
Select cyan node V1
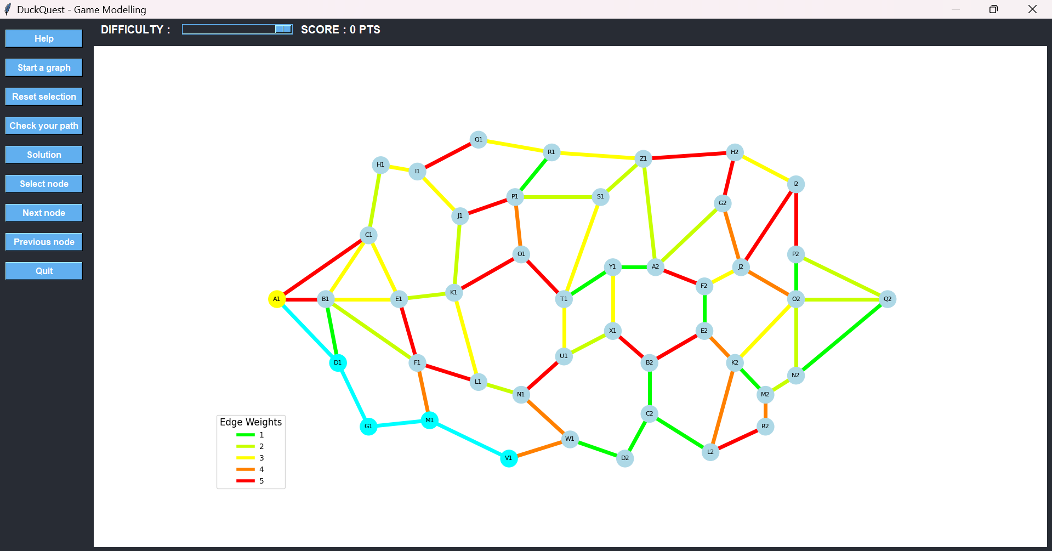[x=509, y=458]
